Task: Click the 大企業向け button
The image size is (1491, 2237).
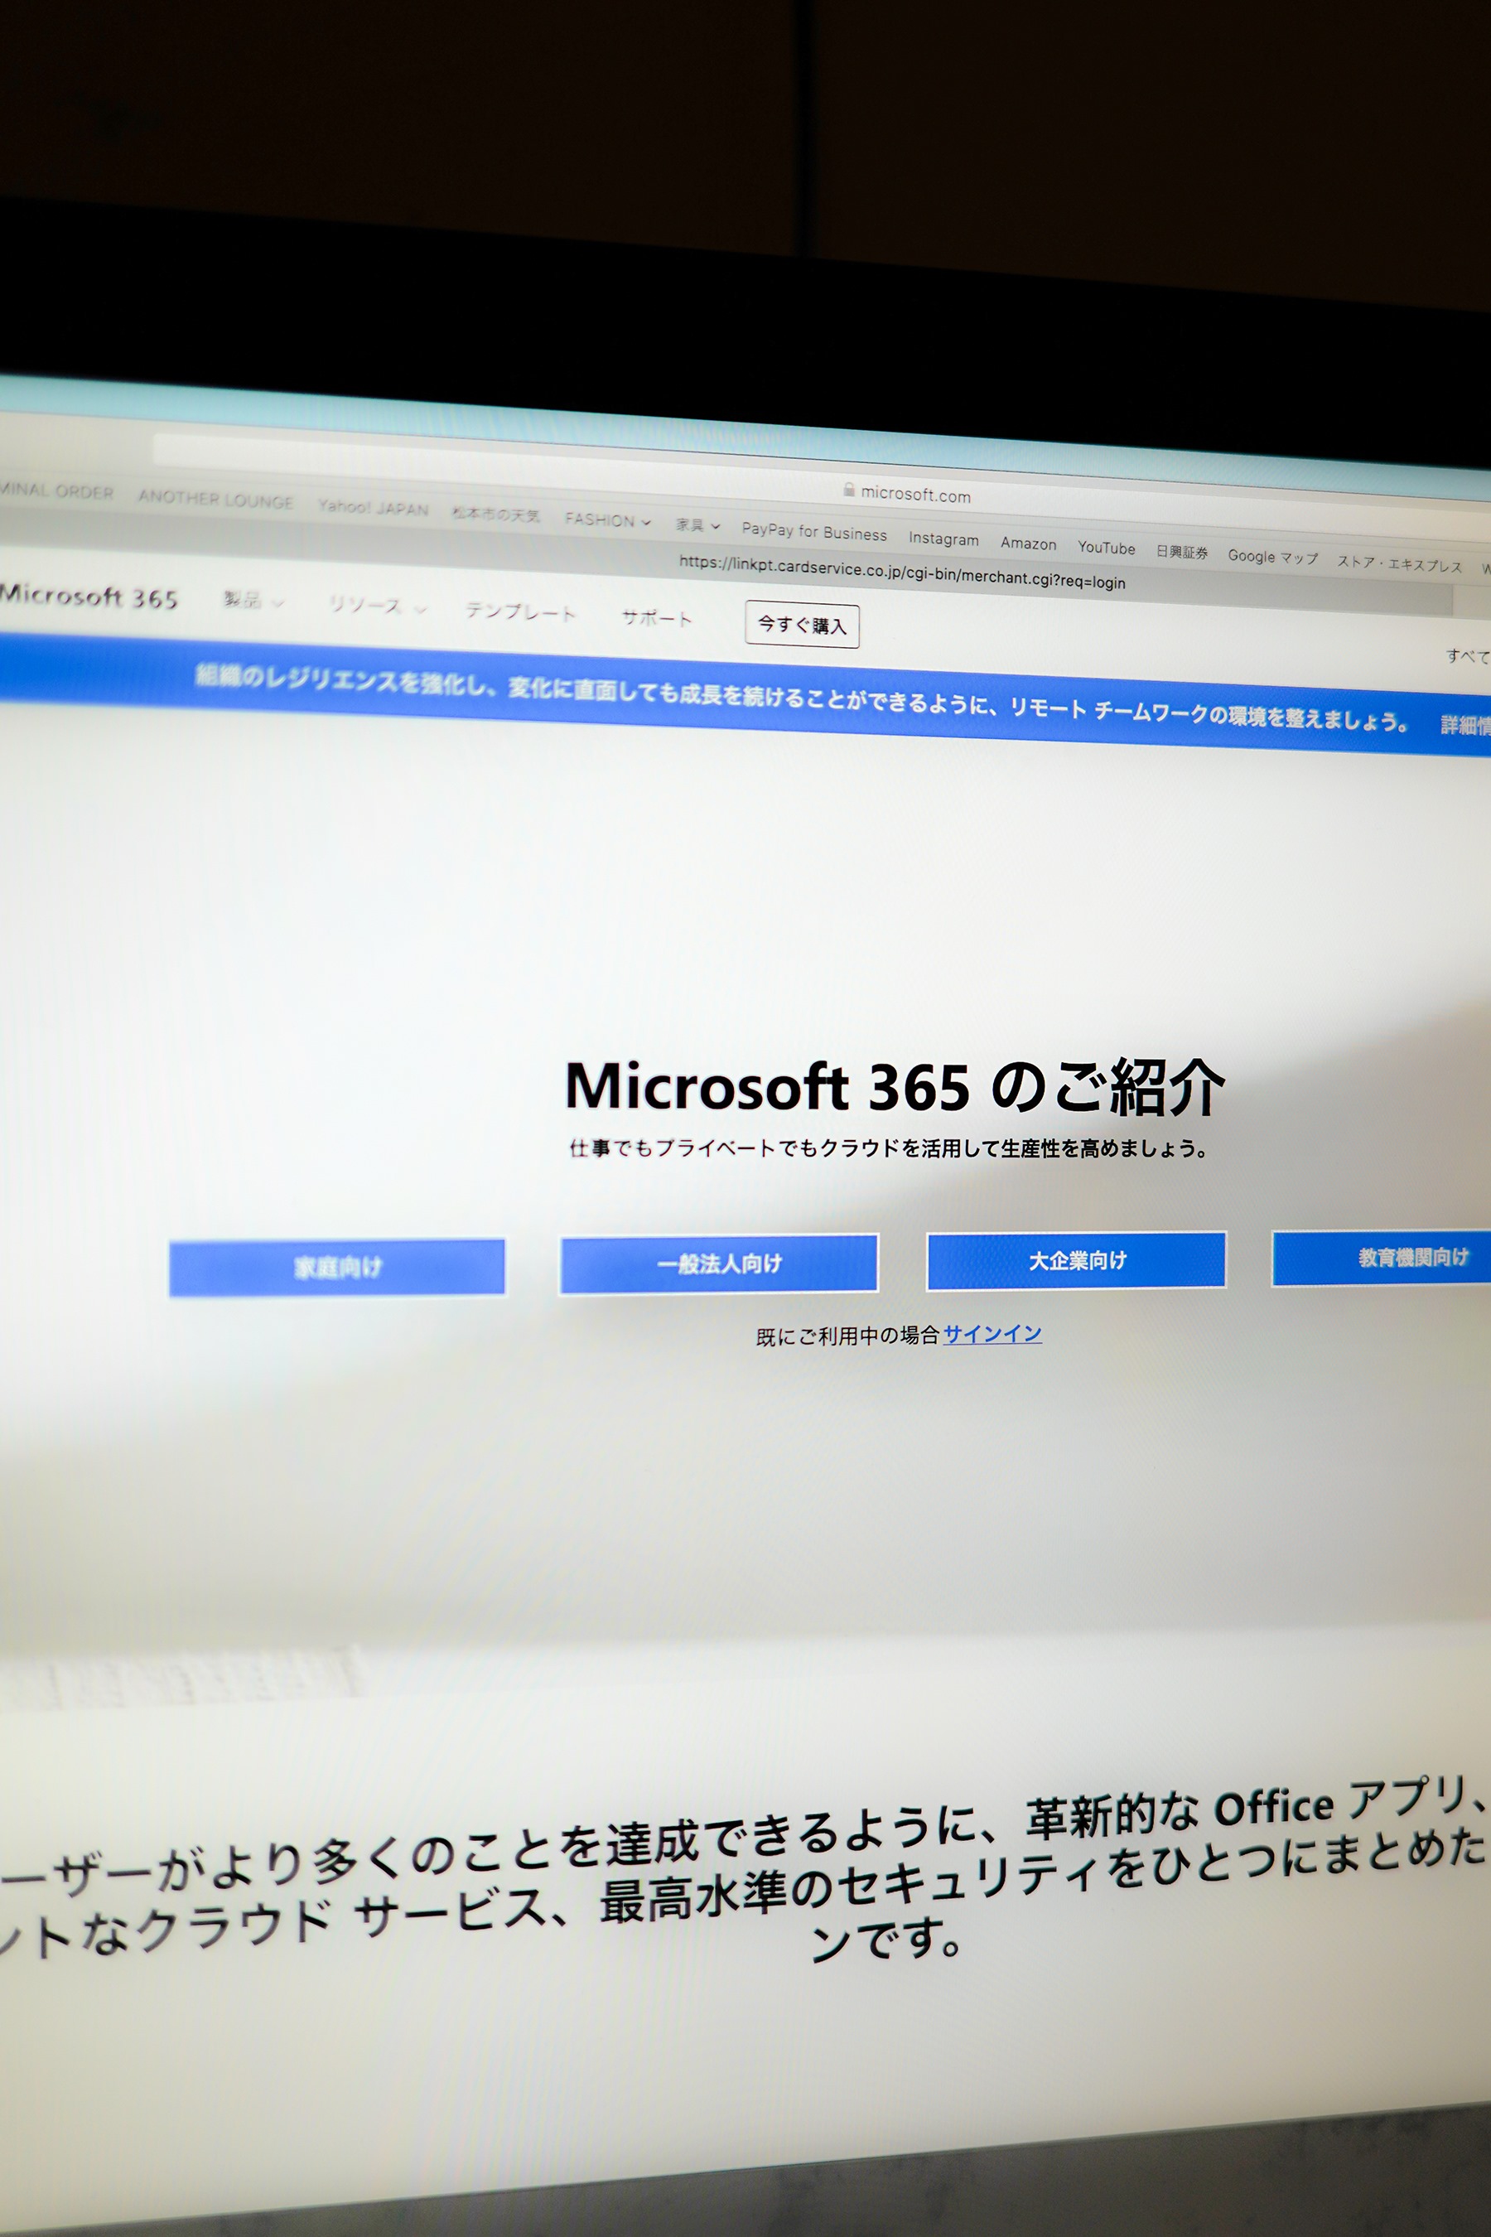Action: tap(1076, 1260)
